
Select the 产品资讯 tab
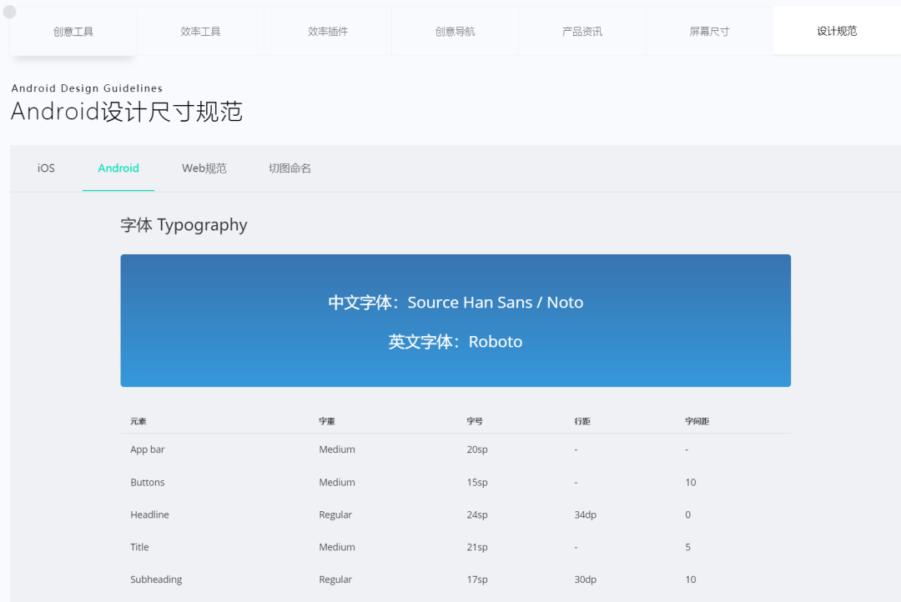(x=582, y=32)
